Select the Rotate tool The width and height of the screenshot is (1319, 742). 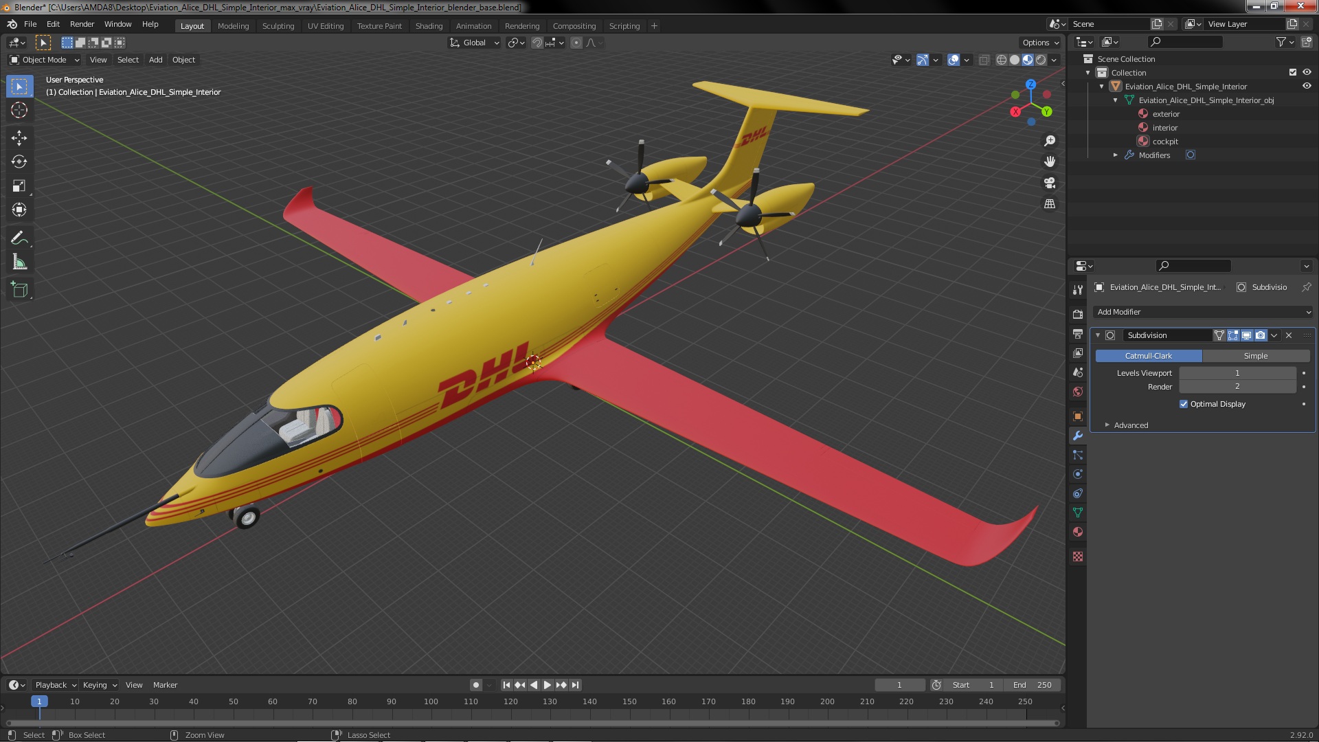point(19,161)
